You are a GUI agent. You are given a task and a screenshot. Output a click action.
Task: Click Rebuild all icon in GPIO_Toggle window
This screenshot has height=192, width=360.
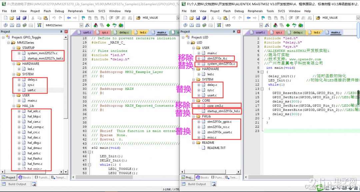[18, 25]
